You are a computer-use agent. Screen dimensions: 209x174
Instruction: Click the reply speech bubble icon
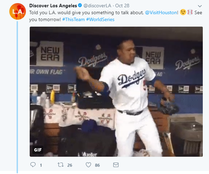[x=33, y=165]
